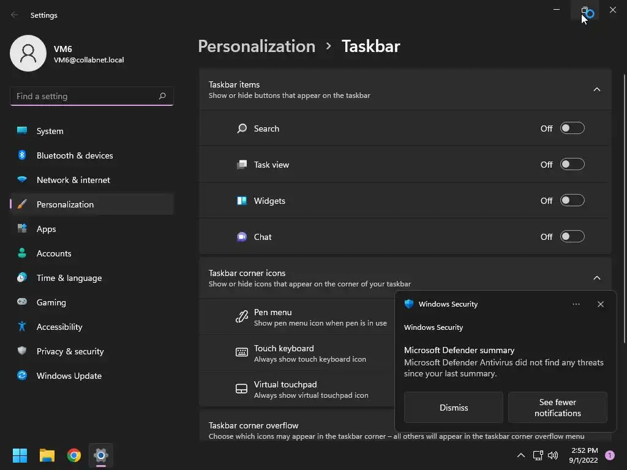Click See fewer notifications button
This screenshot has height=470, width=627.
coord(557,408)
